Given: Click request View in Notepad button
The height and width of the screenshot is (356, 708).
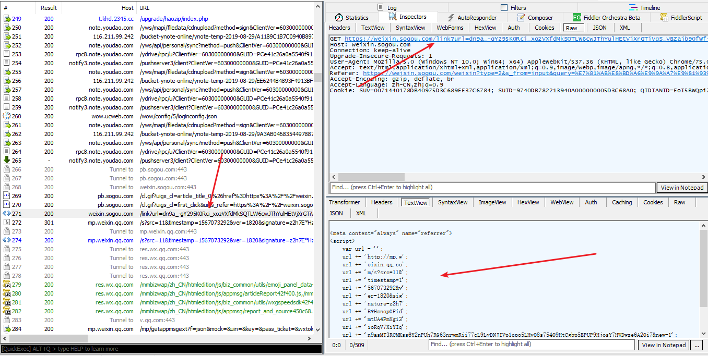Looking at the screenshot, I should 682,188.
